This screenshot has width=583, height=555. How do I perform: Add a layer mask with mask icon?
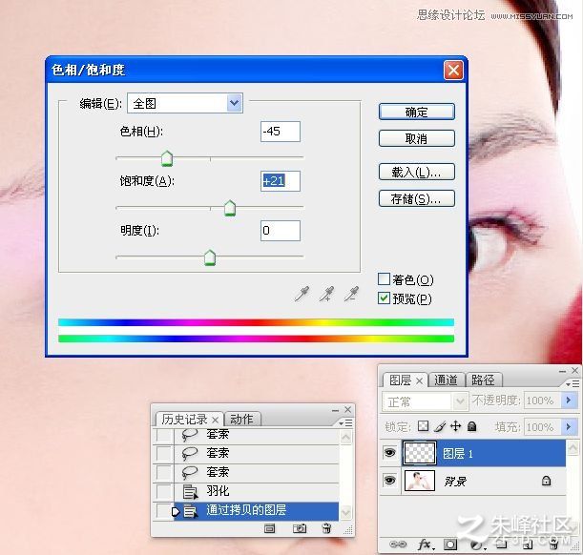coord(450,545)
